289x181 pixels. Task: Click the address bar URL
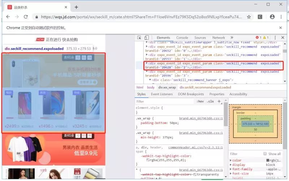click(x=141, y=17)
